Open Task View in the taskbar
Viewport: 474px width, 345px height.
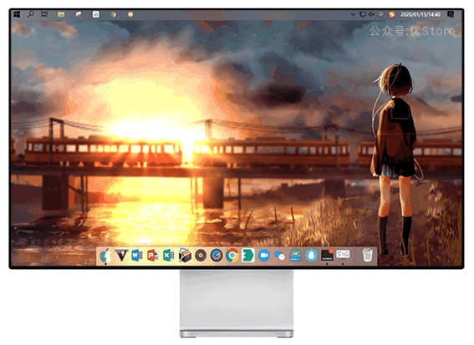44,14
